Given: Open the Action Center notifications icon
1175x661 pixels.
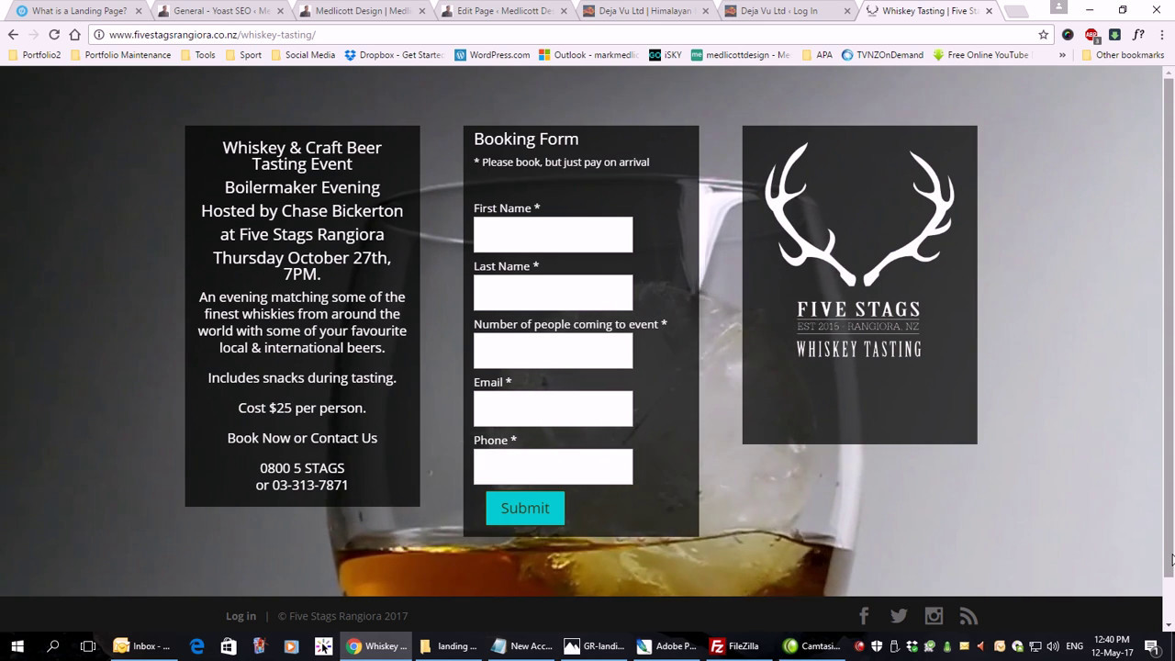Looking at the screenshot, I should pos(1151,646).
